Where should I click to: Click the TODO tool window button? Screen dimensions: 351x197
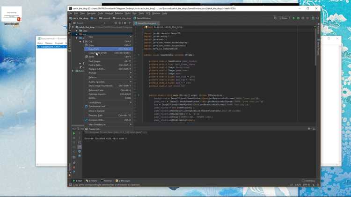(x=92, y=181)
